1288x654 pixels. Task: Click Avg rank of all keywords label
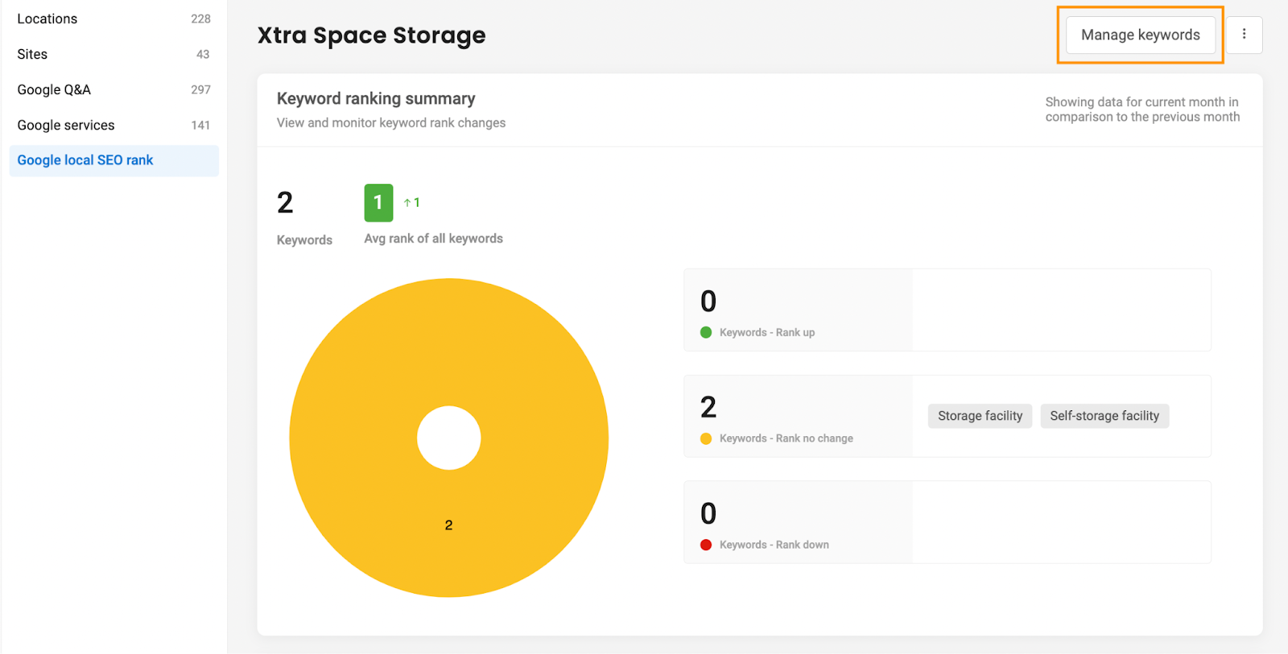click(x=433, y=238)
